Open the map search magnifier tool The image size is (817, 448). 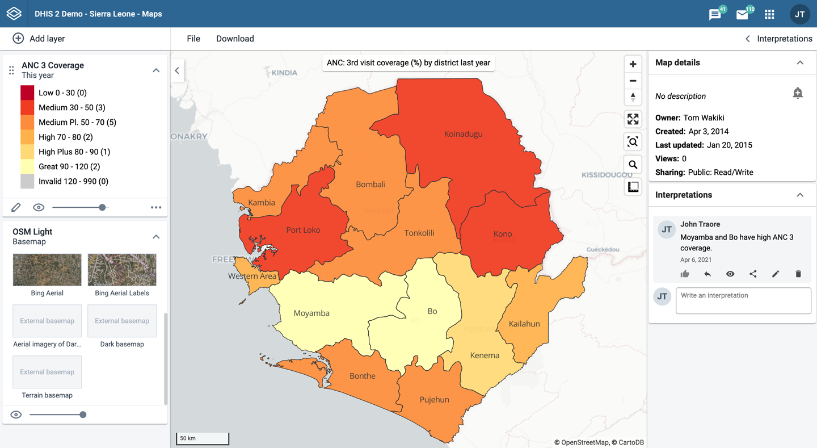(x=633, y=165)
